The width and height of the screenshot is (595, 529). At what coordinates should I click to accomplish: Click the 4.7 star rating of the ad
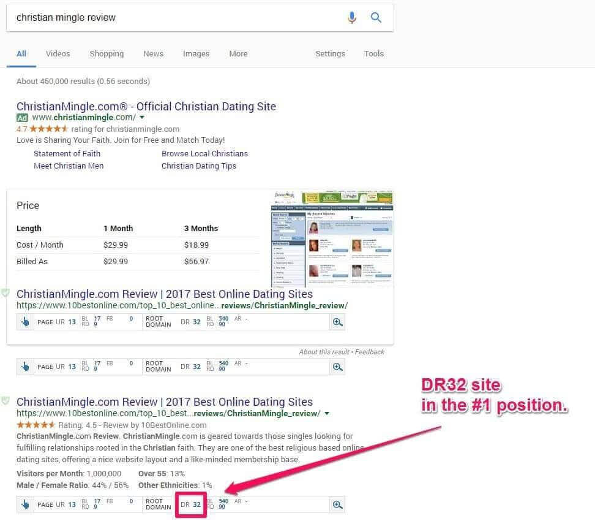click(x=42, y=129)
